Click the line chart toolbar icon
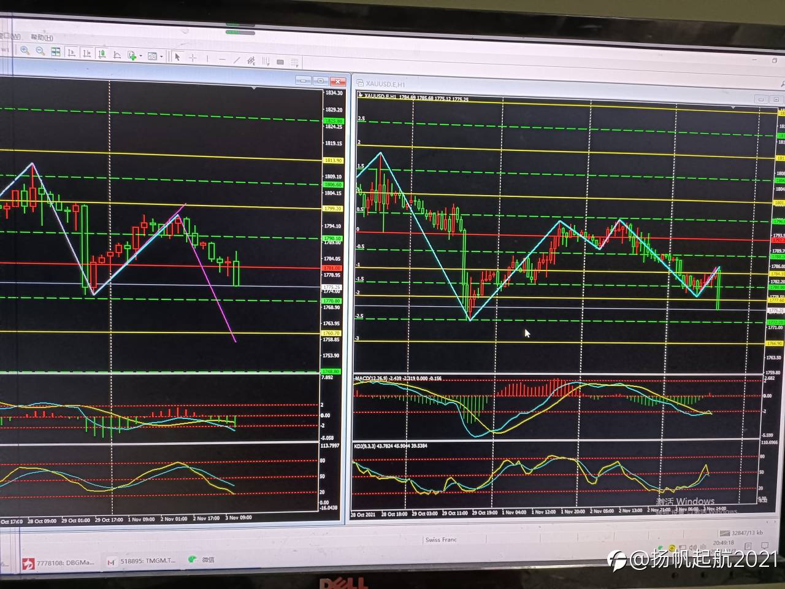Image resolution: width=785 pixels, height=589 pixels. tap(117, 55)
